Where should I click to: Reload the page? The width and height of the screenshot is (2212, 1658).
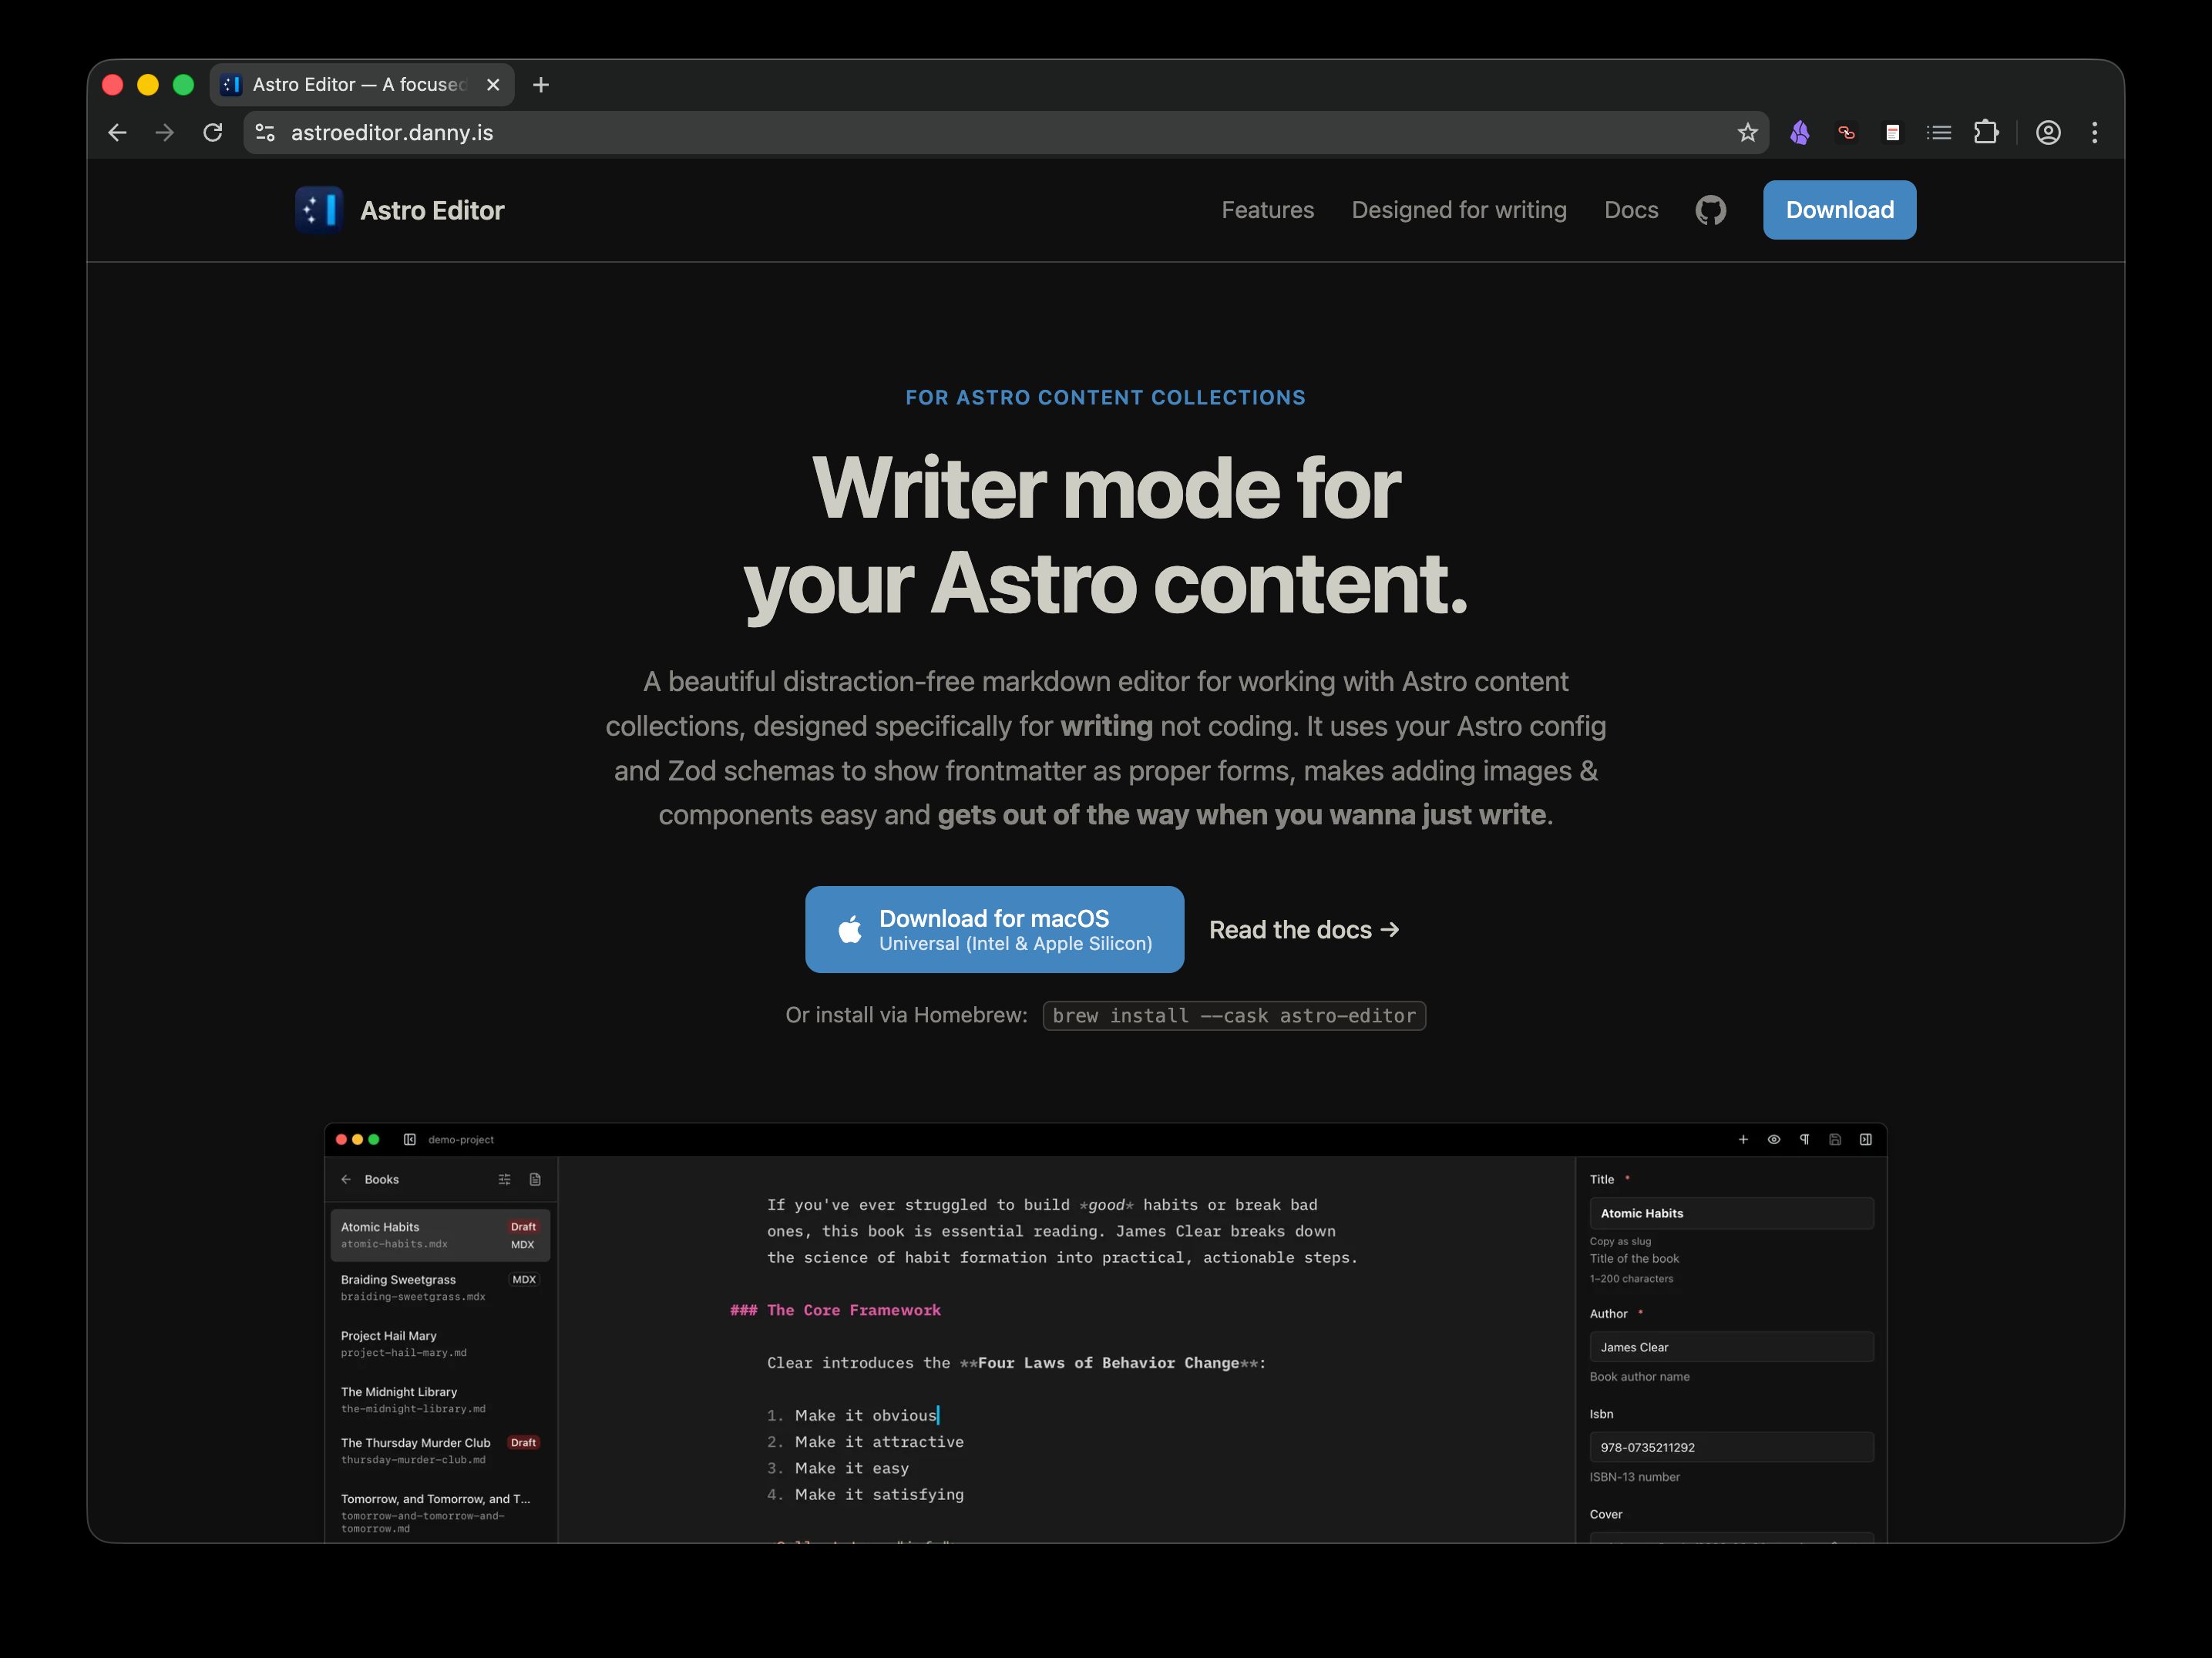pos(213,133)
